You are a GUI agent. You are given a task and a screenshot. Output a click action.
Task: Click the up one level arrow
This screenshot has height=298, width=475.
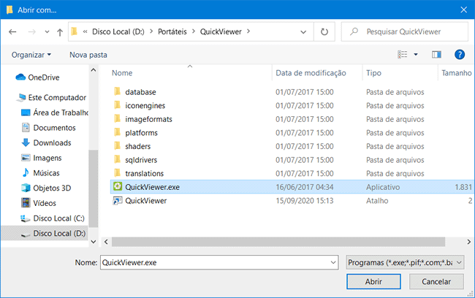tap(58, 32)
